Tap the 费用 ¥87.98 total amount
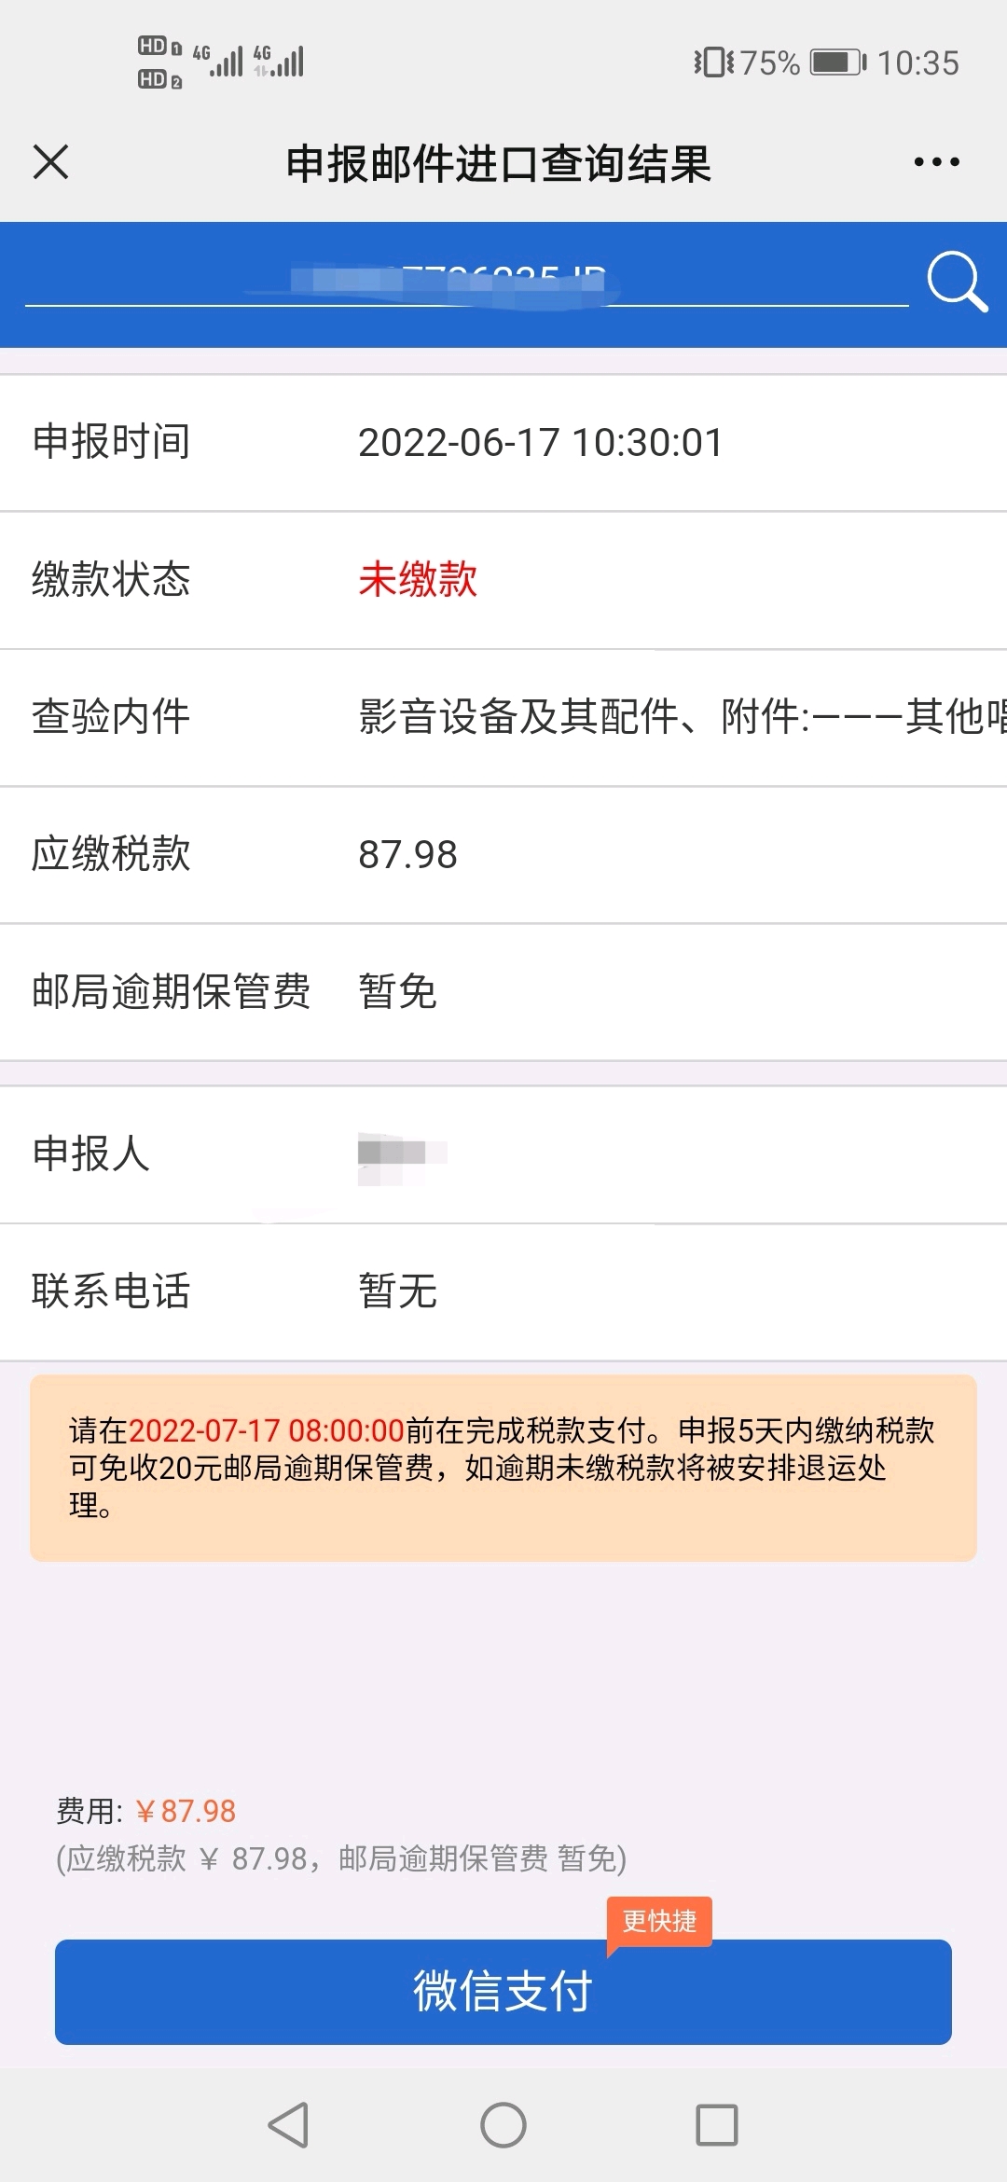This screenshot has height=2182, width=1007. [x=146, y=1811]
